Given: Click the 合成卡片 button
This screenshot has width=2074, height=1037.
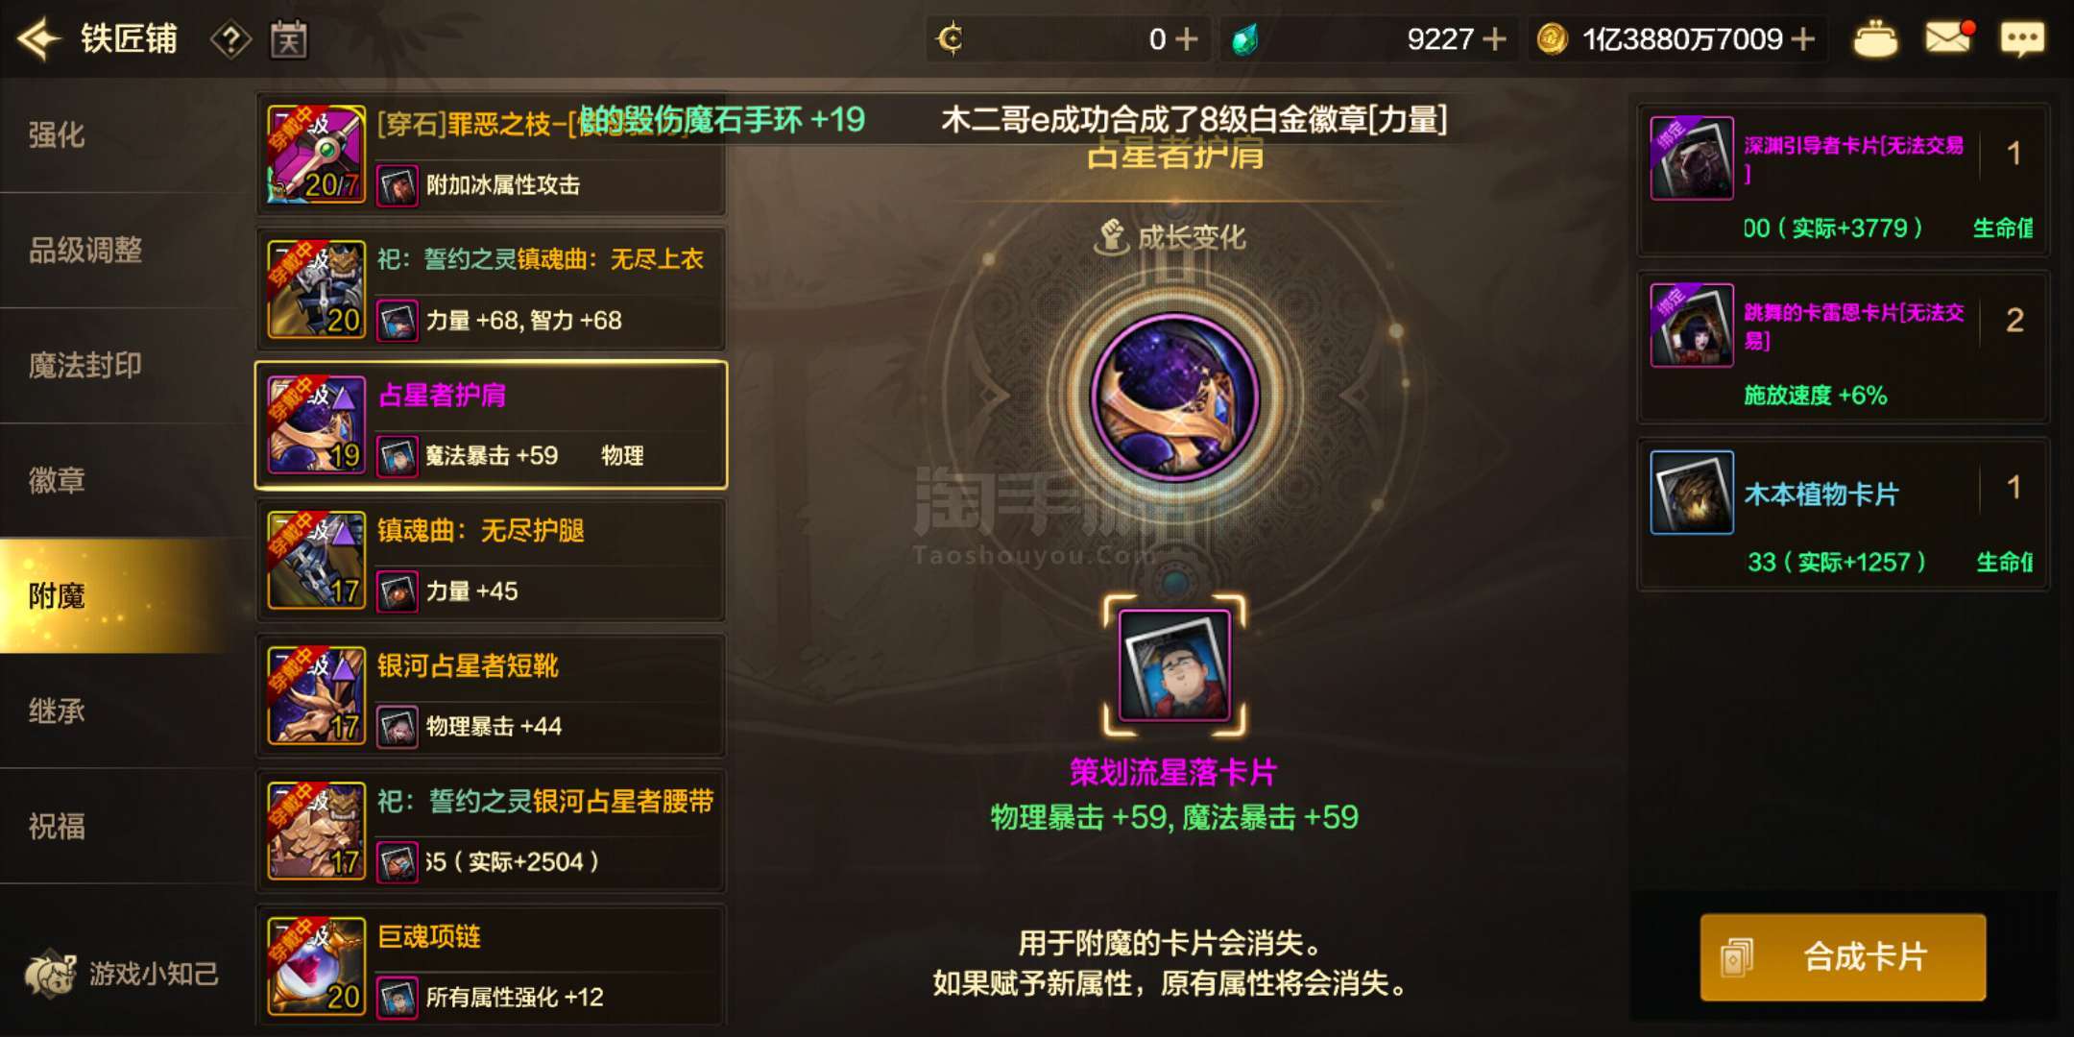Looking at the screenshot, I should tap(1843, 957).
